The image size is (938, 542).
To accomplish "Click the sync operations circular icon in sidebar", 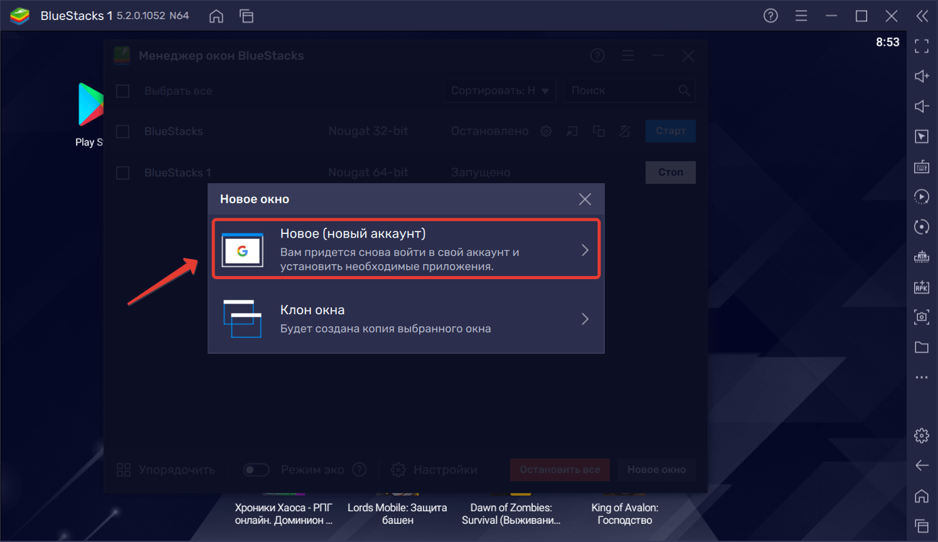I will tap(922, 226).
